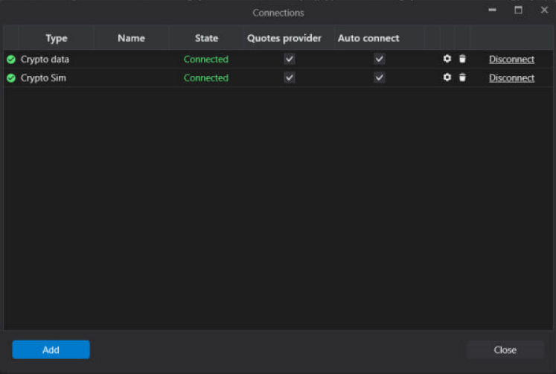Image resolution: width=556 pixels, height=374 pixels.
Task: Uncheck Quotes provider for Crypto Sim
Action: pos(290,77)
